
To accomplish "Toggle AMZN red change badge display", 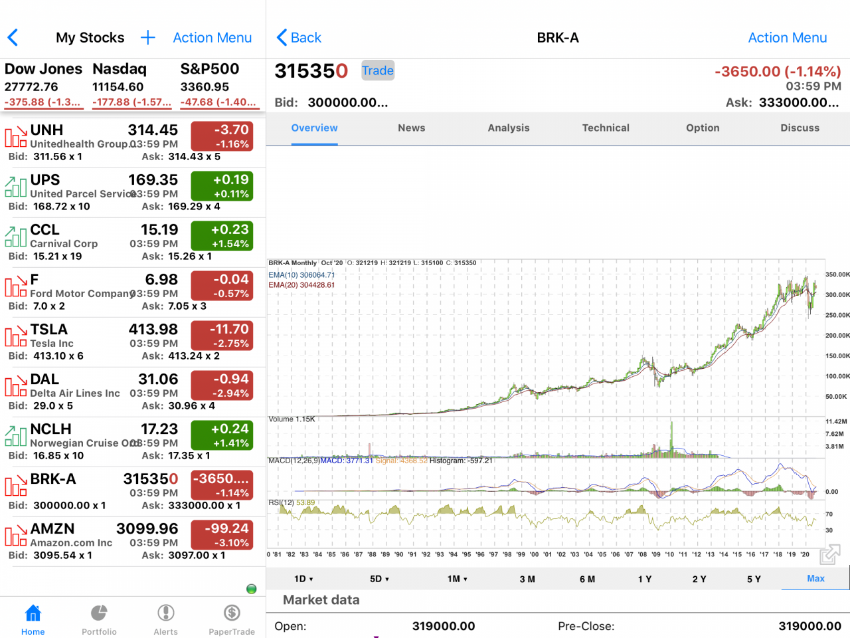I will point(222,535).
